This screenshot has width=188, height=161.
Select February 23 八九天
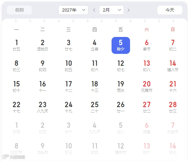click(x=42, y=107)
